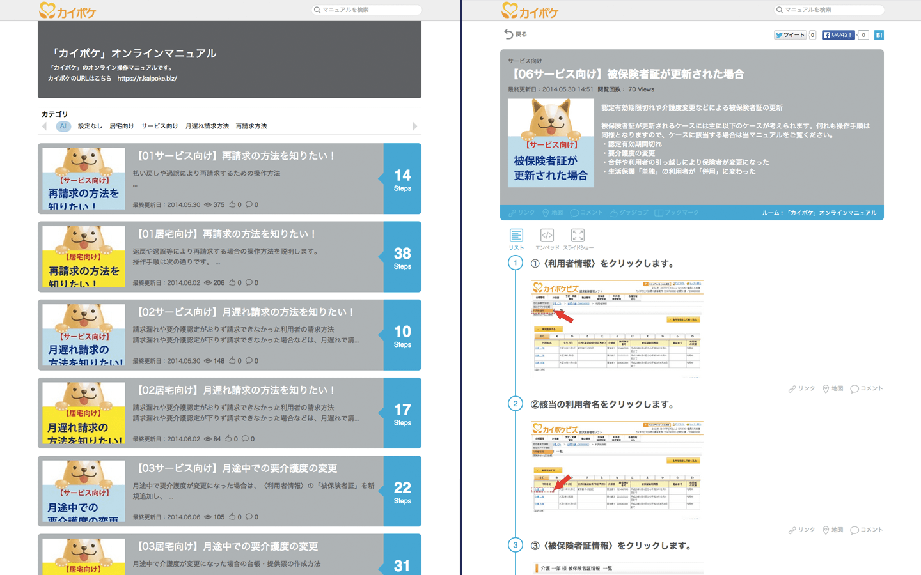
Task: Start the スライドショー slideshow view
Action: (x=578, y=240)
